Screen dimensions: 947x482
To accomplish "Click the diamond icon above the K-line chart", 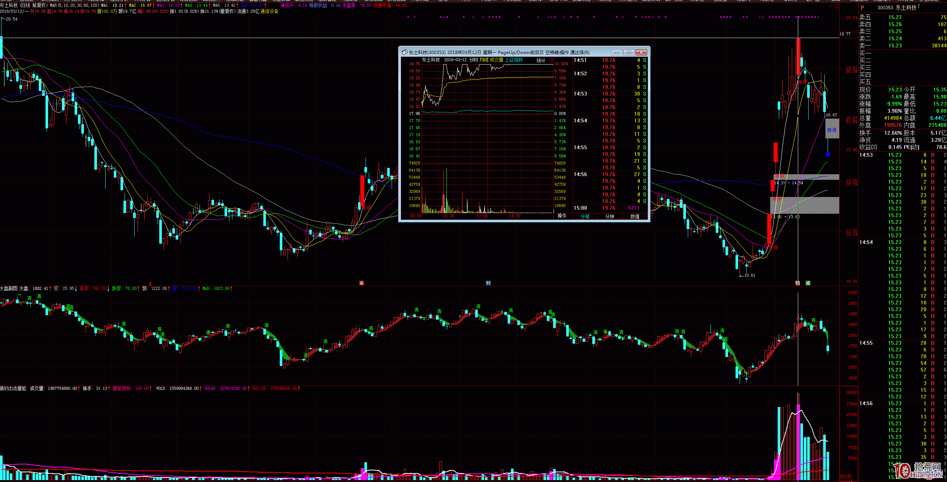I will 831,6.
